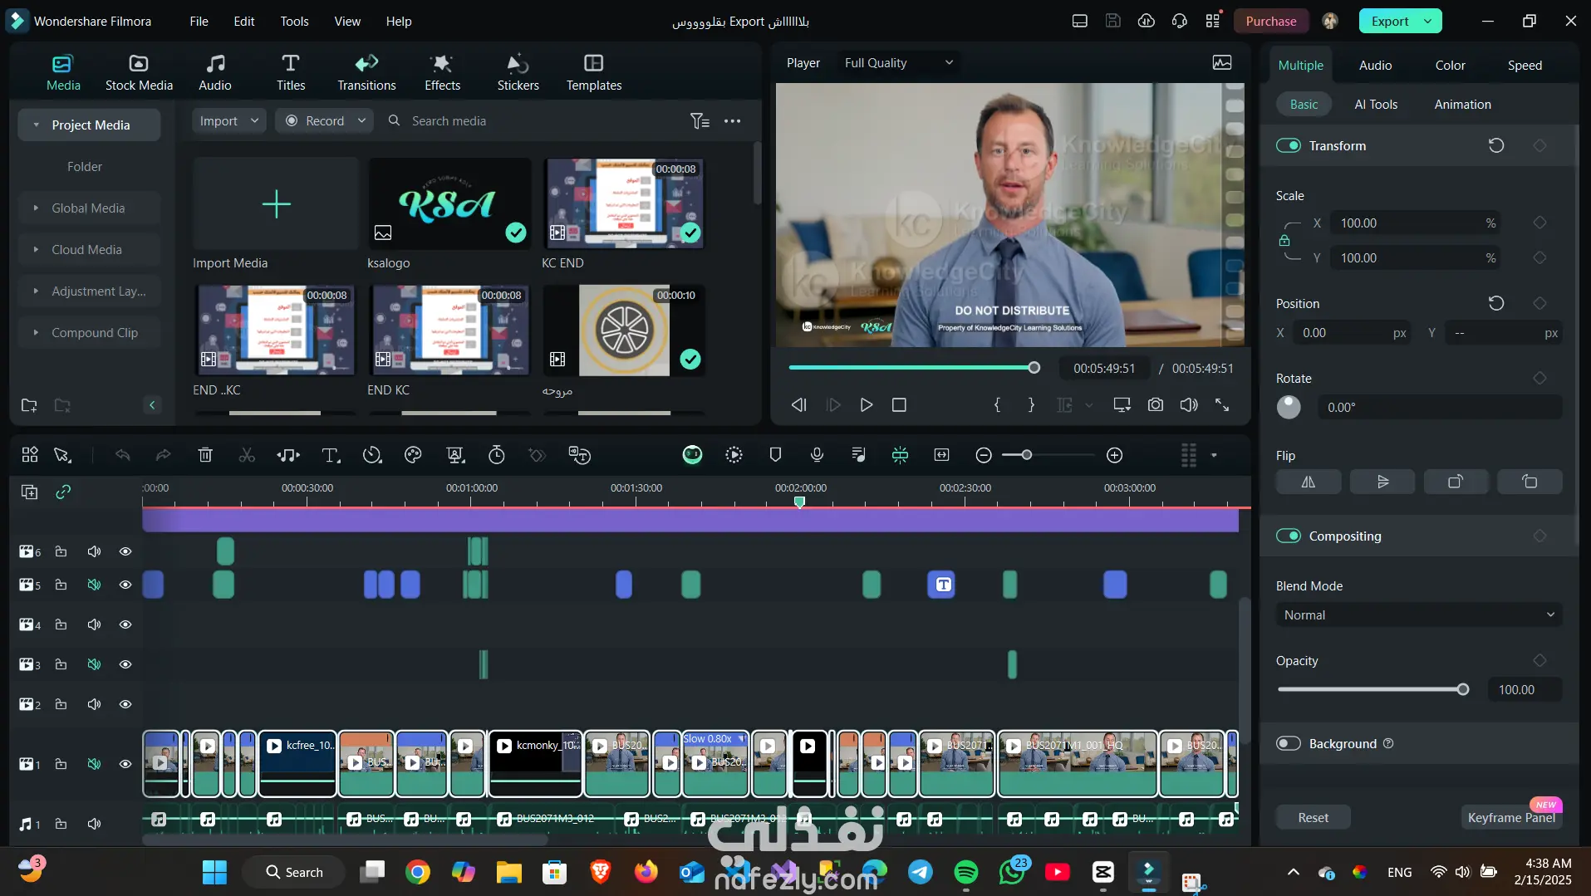Open the Tools menu
This screenshot has width=1591, height=896.
point(294,22)
